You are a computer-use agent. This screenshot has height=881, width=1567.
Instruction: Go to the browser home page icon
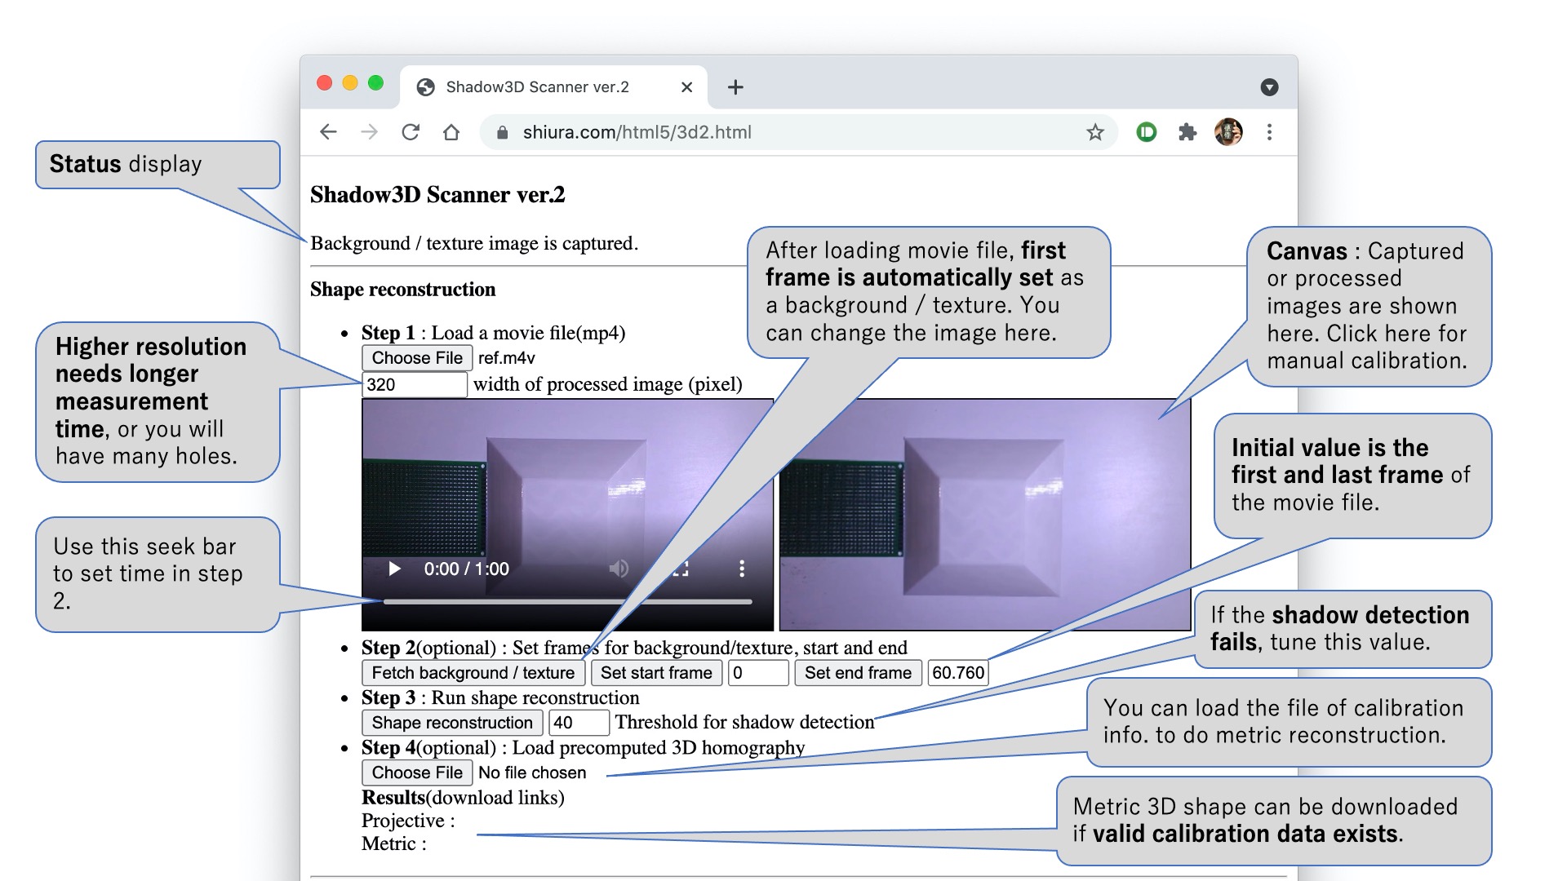point(451,132)
